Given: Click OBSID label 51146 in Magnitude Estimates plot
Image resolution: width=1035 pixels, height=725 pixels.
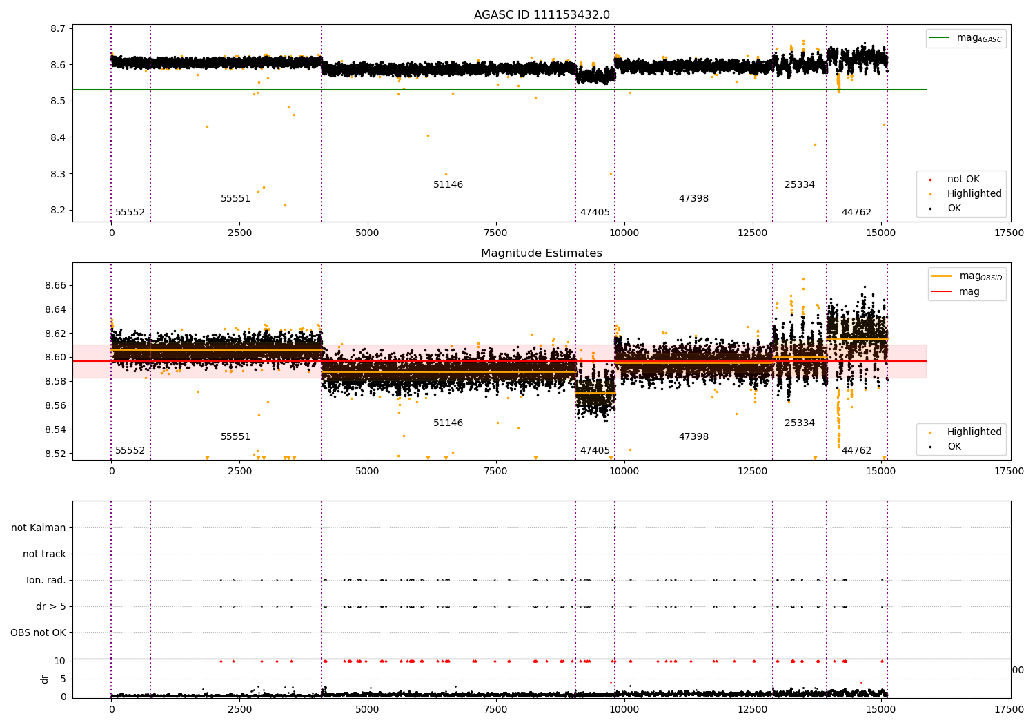Looking at the screenshot, I should point(448,423).
